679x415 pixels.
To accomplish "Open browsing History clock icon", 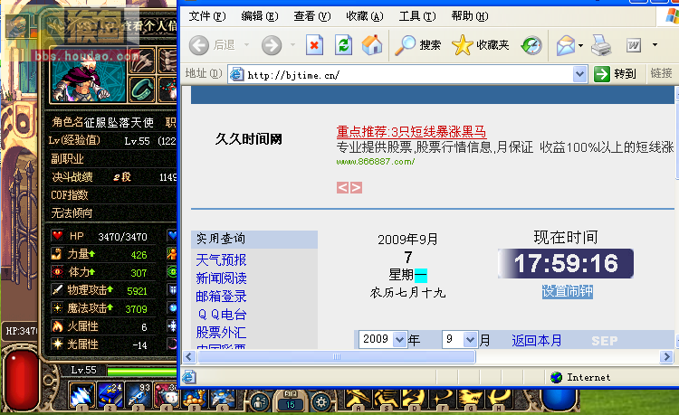I will click(531, 45).
